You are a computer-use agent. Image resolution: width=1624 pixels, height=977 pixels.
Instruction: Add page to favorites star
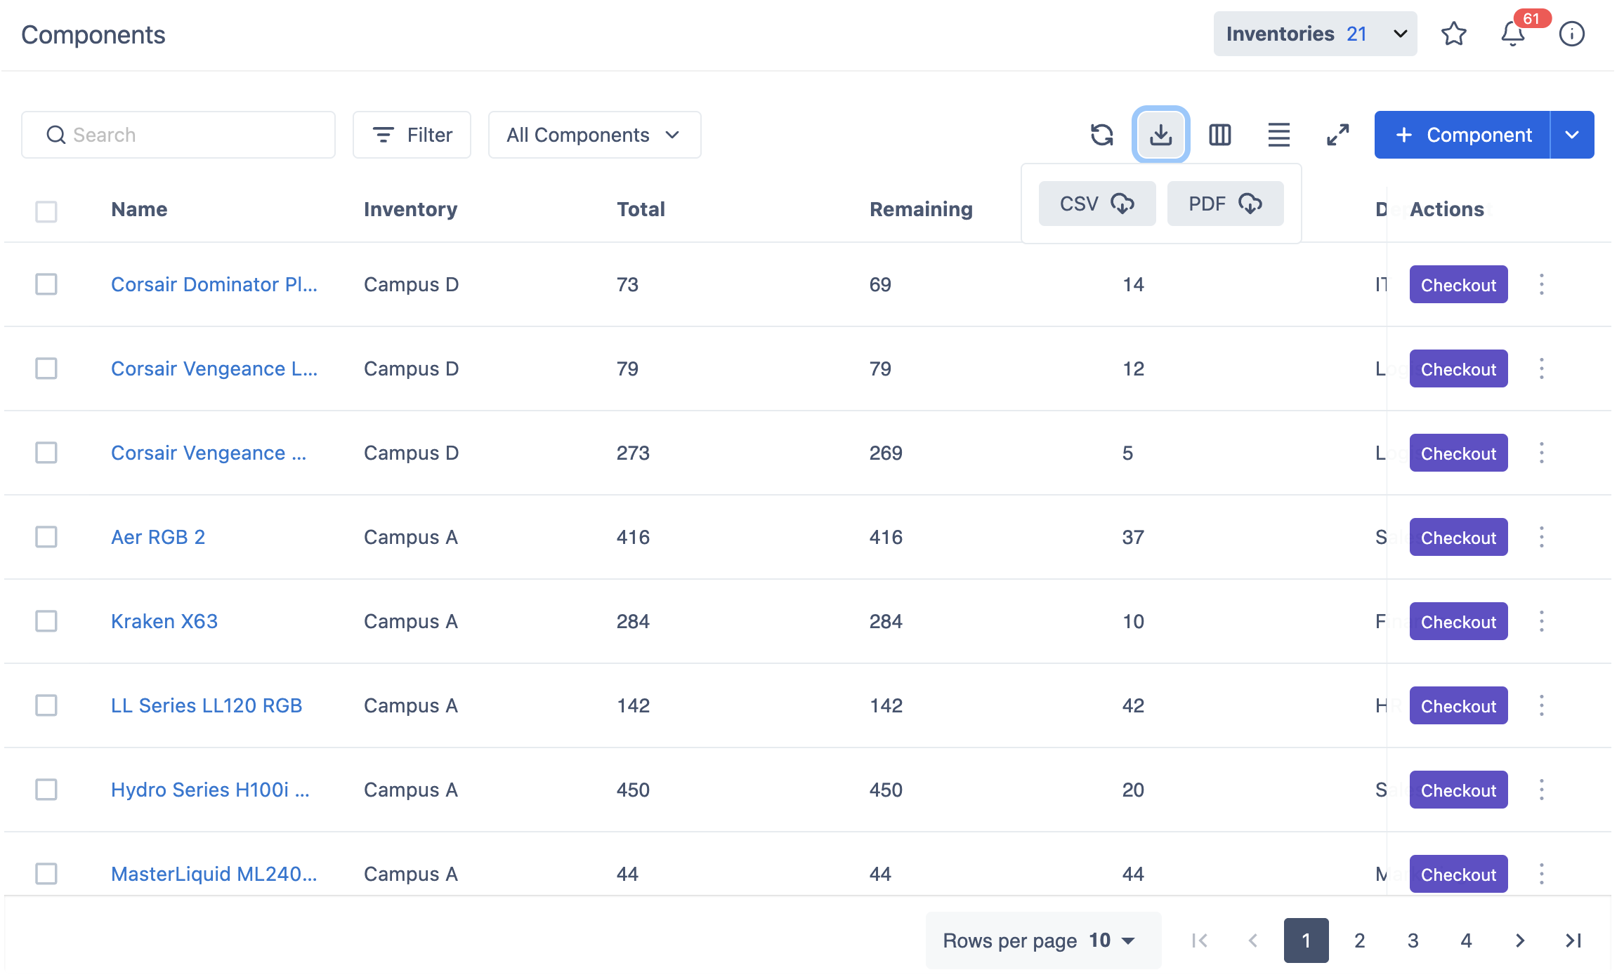coord(1453,34)
